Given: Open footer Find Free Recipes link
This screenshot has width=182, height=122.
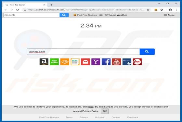Looking at the screenshot, I should [x=49, y=117].
